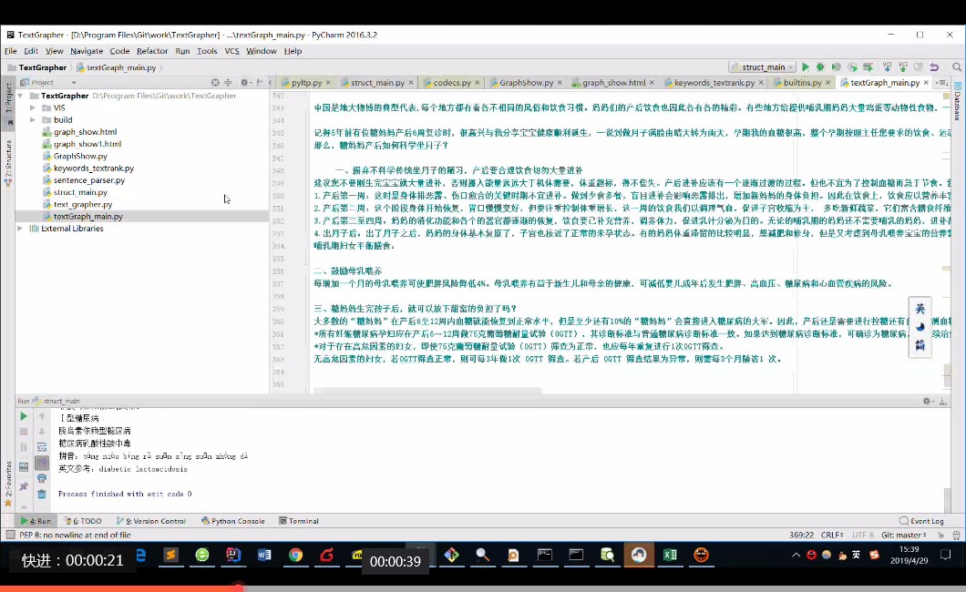Clear console output with trash icon

[42, 494]
